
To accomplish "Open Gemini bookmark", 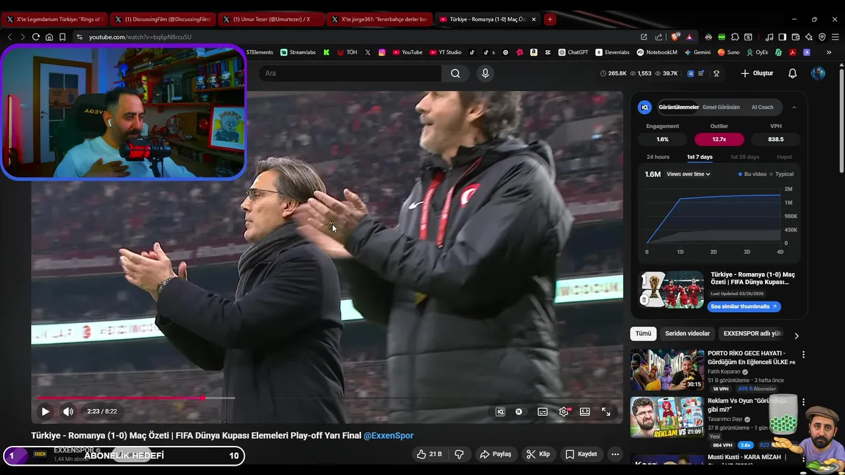I will point(697,52).
